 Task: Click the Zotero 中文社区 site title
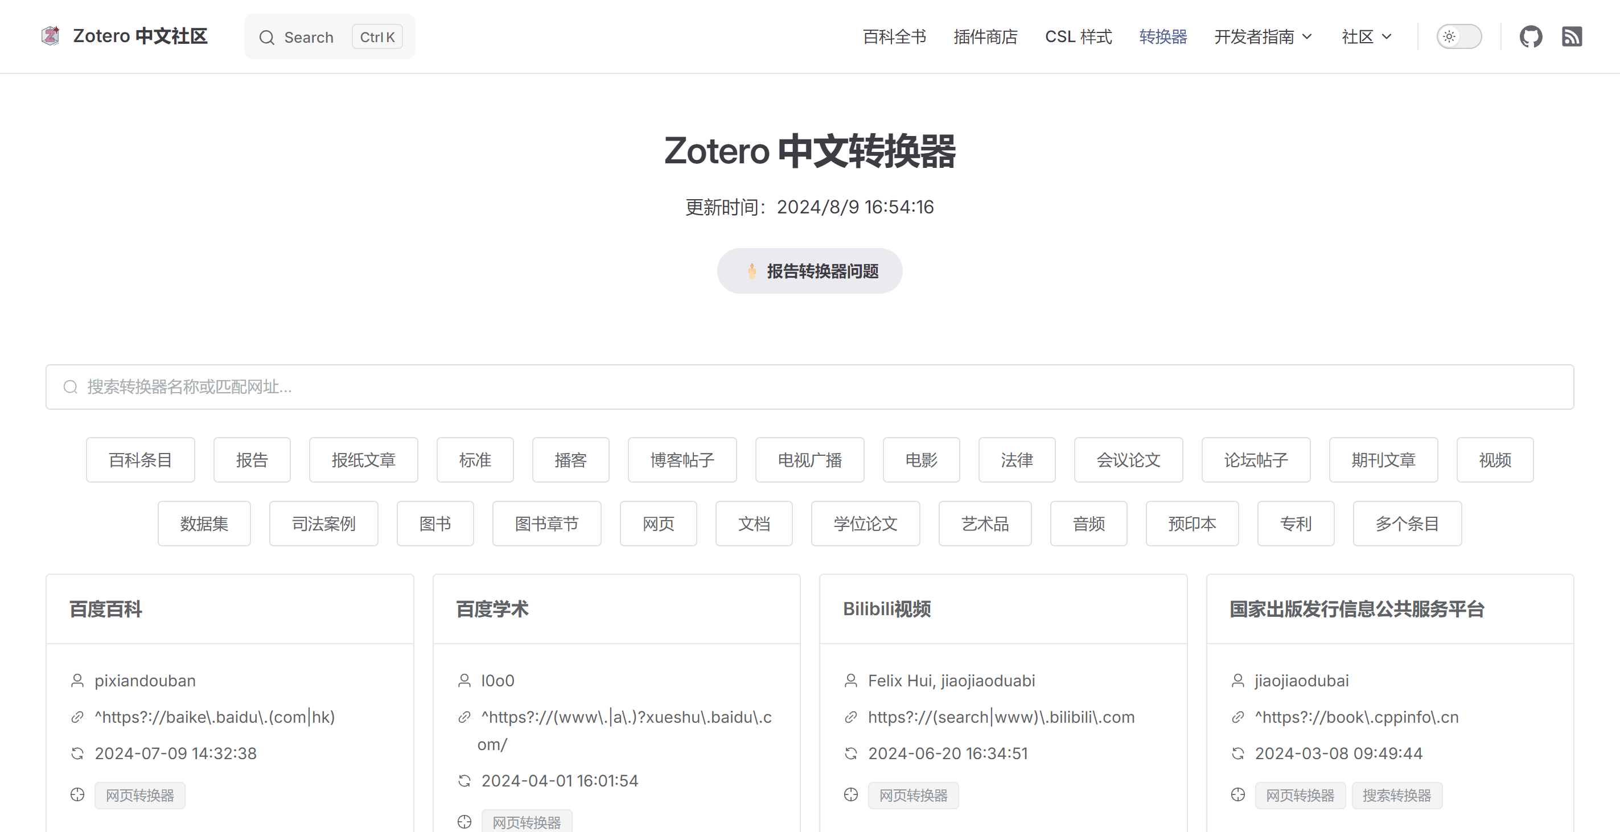click(x=140, y=36)
